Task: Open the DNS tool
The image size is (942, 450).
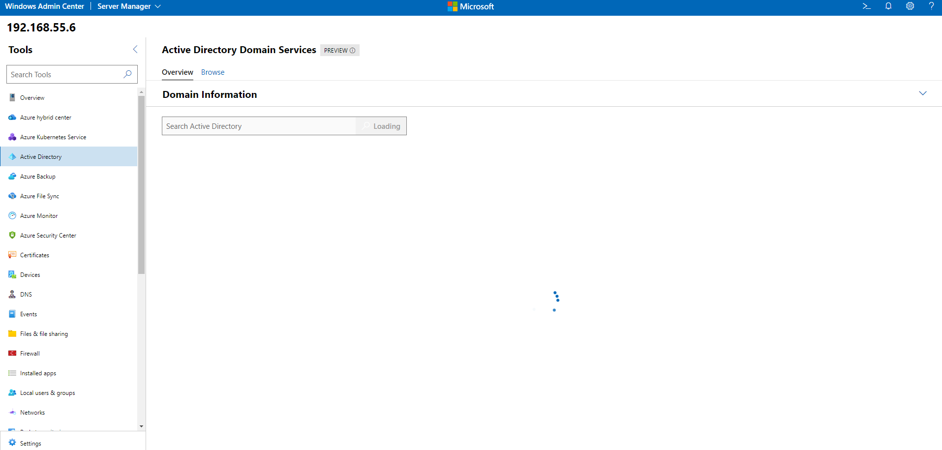Action: (26, 294)
